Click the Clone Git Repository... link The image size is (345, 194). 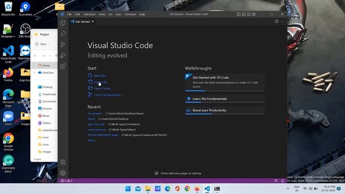[108, 95]
